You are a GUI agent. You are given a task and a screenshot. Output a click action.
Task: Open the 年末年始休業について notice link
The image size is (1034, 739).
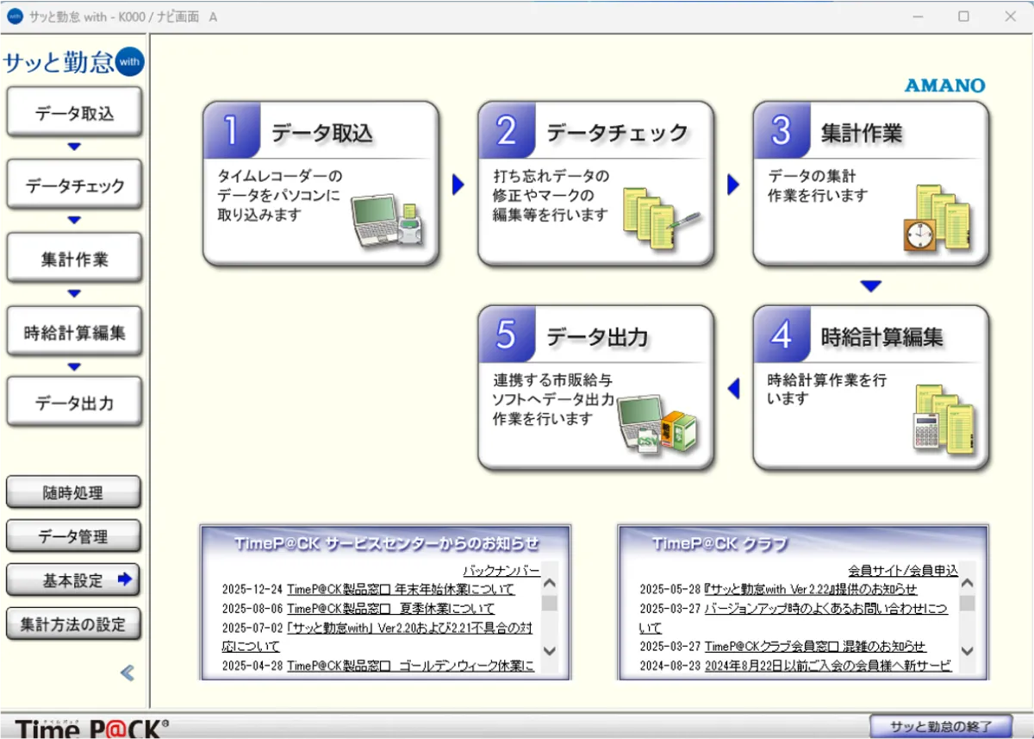coord(401,589)
